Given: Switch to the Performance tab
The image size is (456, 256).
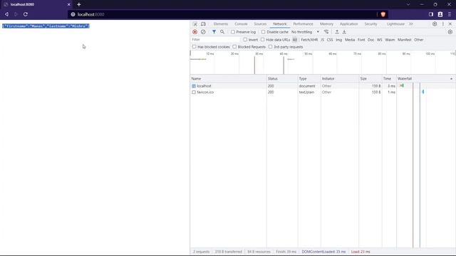Looking at the screenshot, I should pos(303,24).
